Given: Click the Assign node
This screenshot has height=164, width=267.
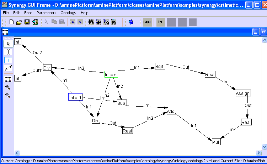Looking at the screenshot, I should click(243, 93).
